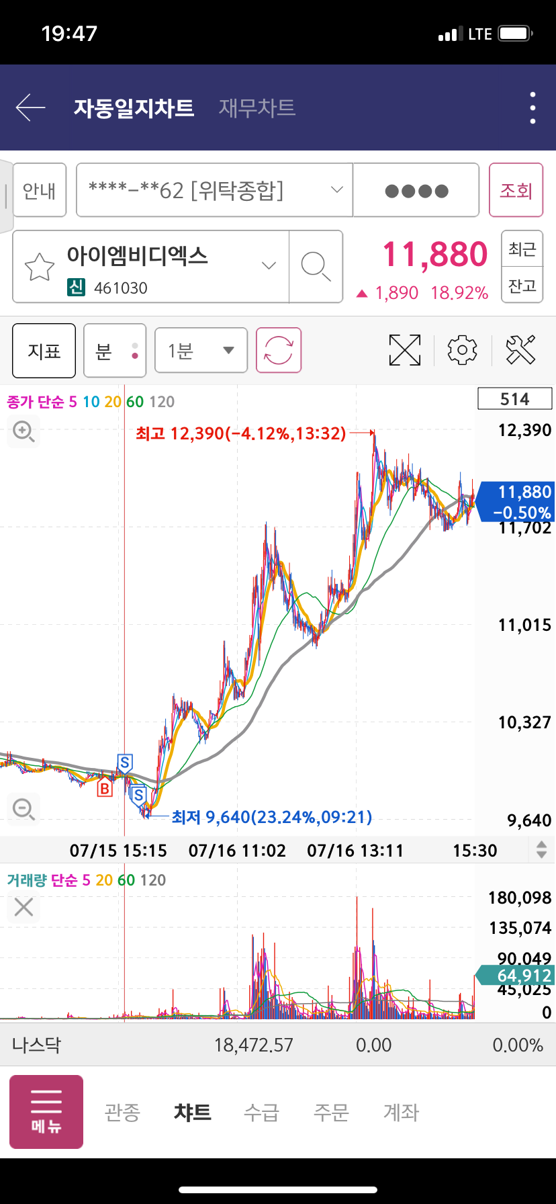Image resolution: width=556 pixels, height=1204 pixels.
Task: Tap the 최저 9,640 low label
Action: [272, 817]
